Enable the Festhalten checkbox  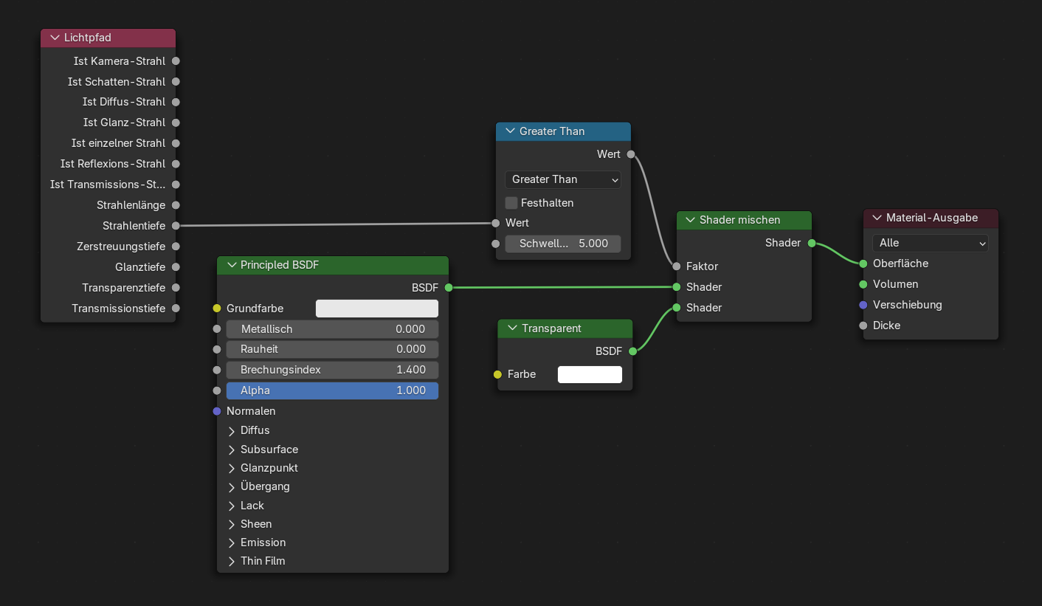[511, 203]
